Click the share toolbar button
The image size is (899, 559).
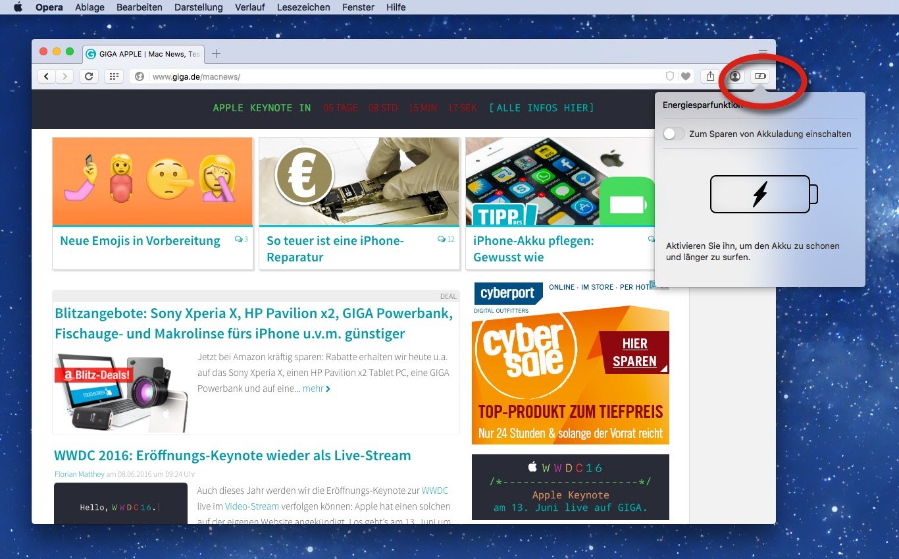[710, 76]
